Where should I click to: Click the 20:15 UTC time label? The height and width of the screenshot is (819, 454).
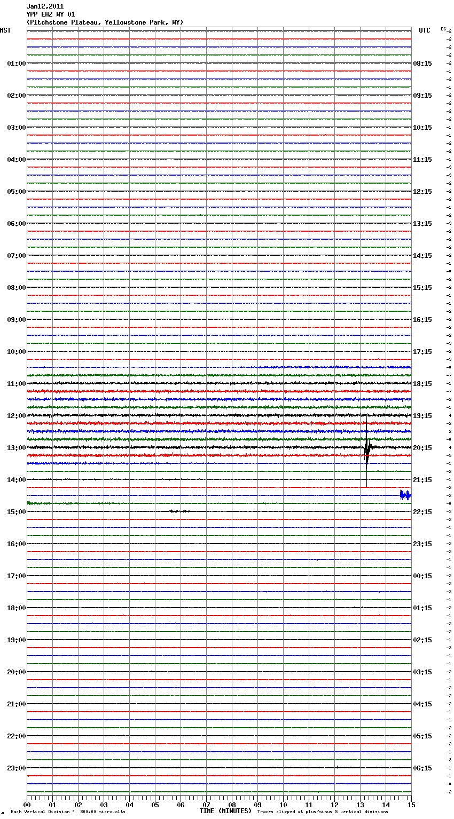(x=422, y=448)
